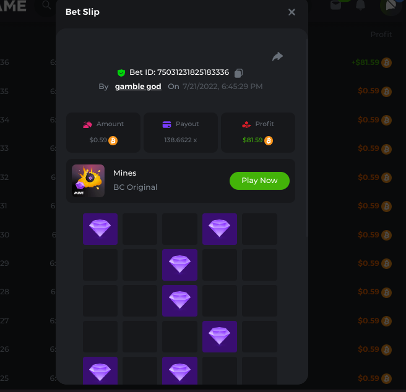406x392 pixels.
Task: Click the Payout card icon
Action: (166, 124)
